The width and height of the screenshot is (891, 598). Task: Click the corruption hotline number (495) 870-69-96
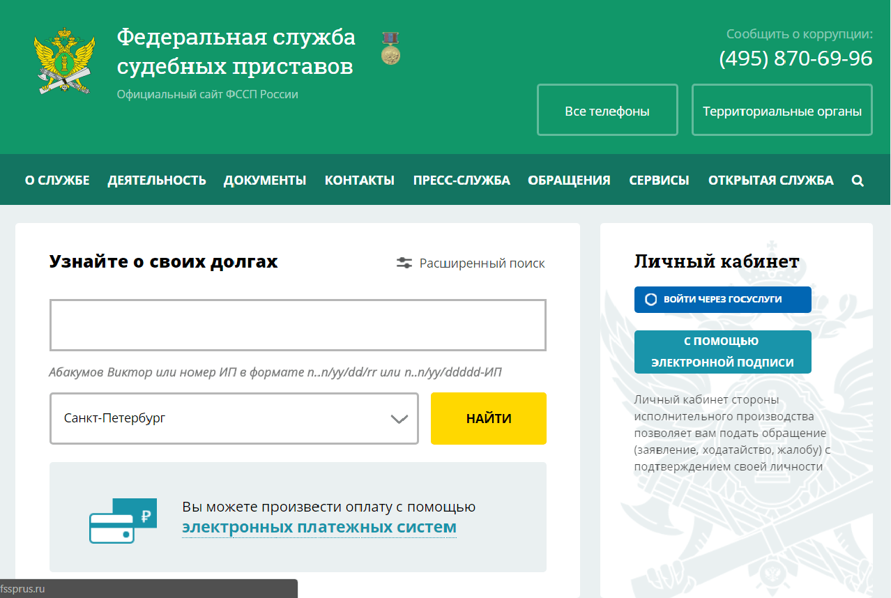[795, 59]
